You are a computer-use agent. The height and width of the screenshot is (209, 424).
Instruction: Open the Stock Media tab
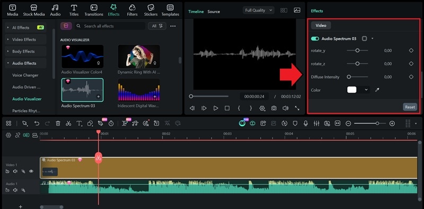pos(34,11)
